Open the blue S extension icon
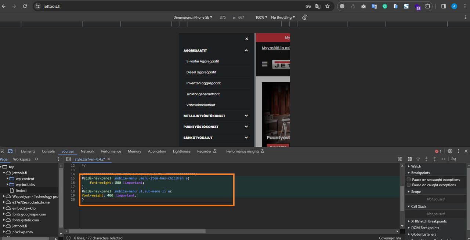 406,6
